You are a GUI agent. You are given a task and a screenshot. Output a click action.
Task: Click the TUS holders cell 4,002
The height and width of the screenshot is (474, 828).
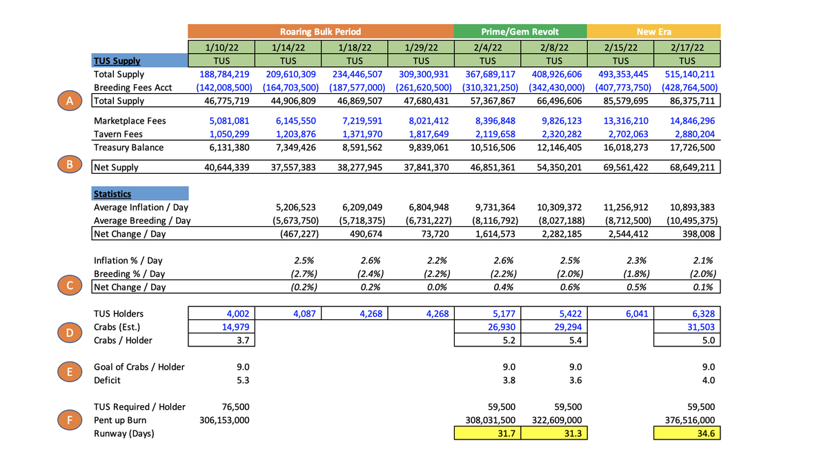tap(221, 314)
